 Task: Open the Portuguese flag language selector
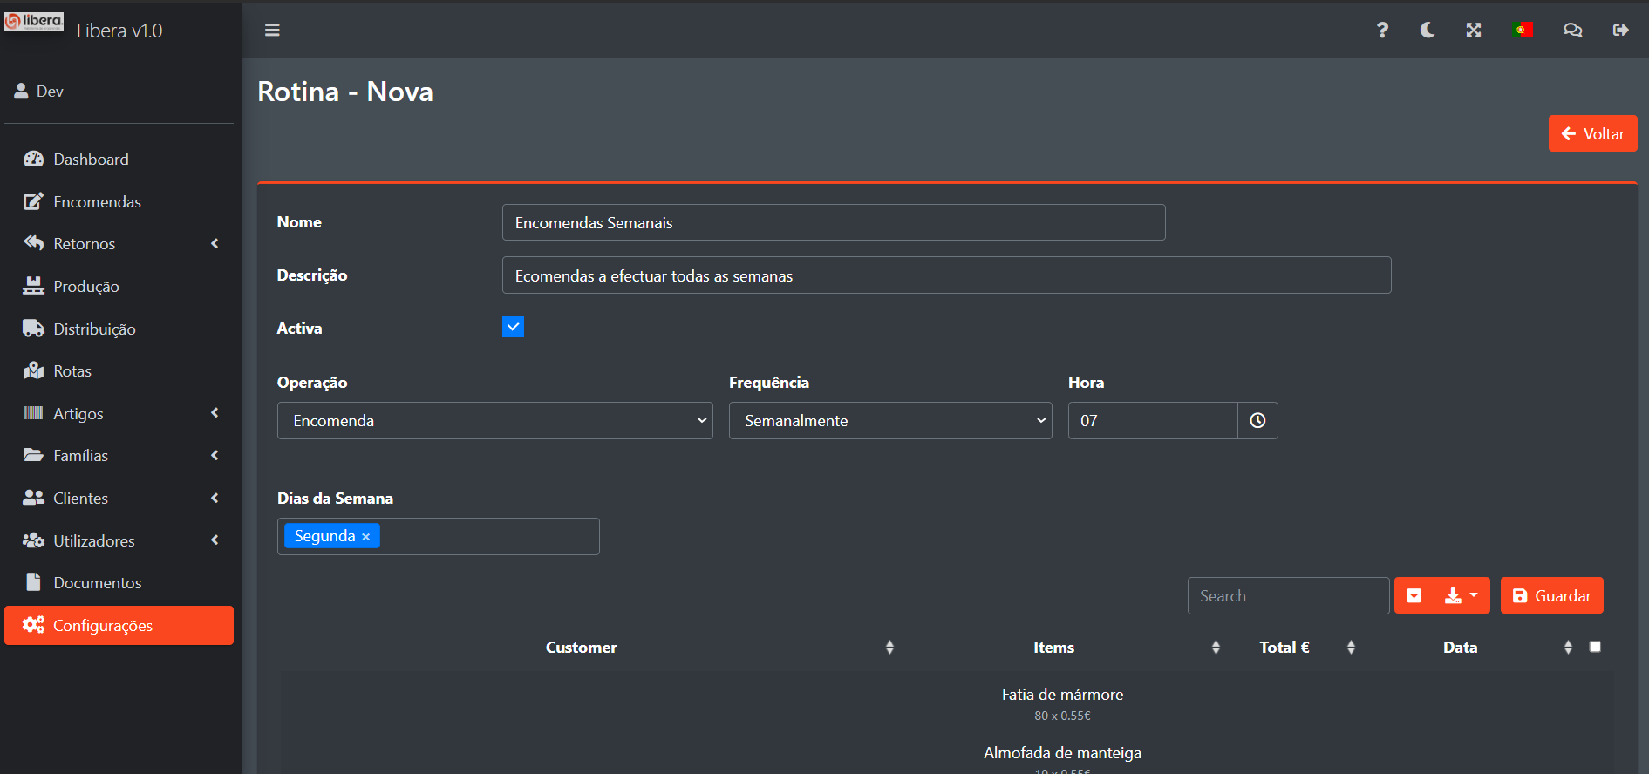(x=1523, y=31)
